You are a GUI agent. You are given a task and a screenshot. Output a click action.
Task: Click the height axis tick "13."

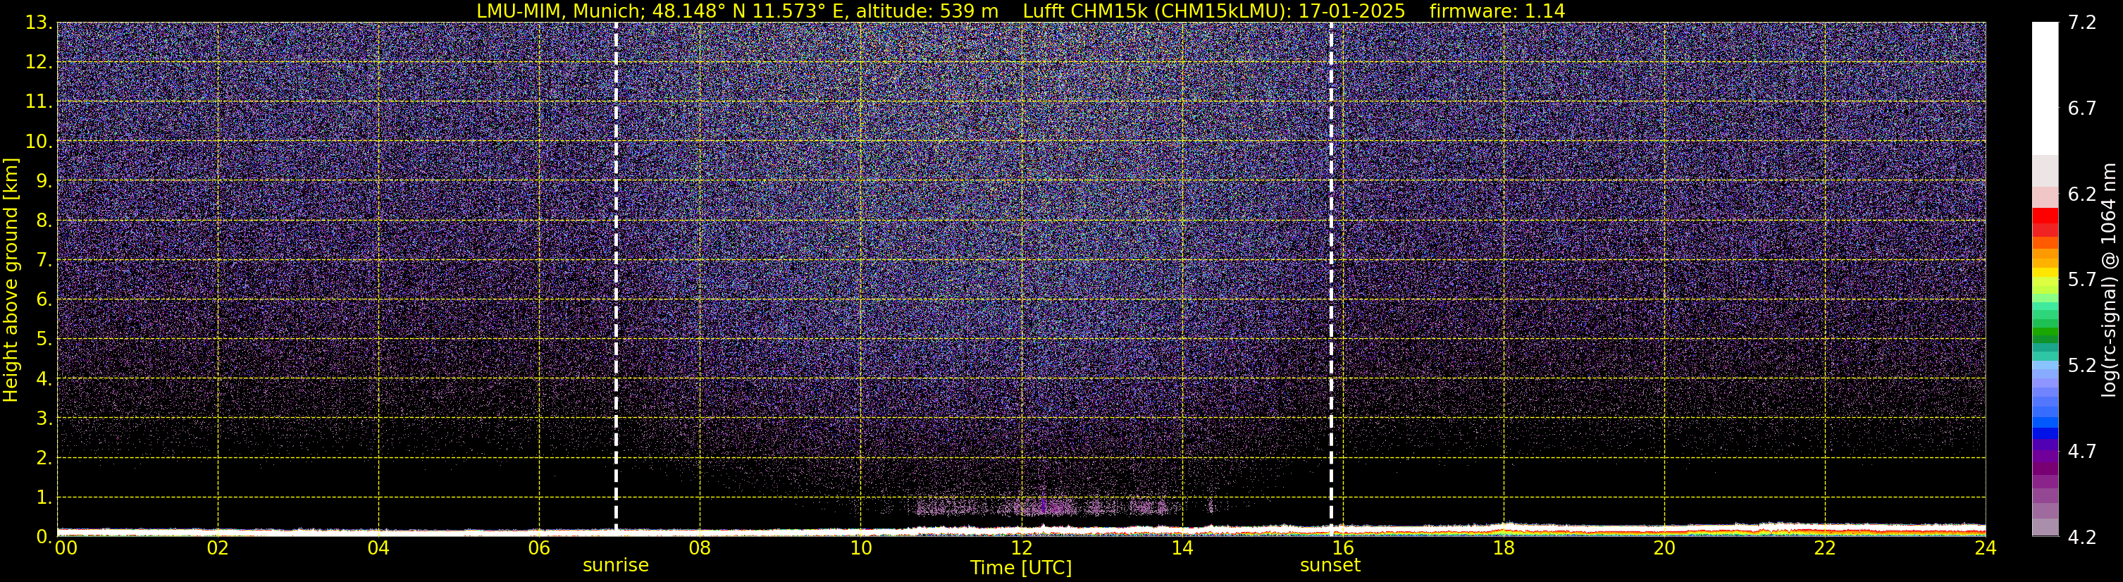click(39, 23)
